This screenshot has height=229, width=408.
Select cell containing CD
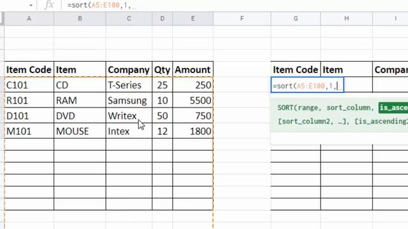click(x=80, y=85)
